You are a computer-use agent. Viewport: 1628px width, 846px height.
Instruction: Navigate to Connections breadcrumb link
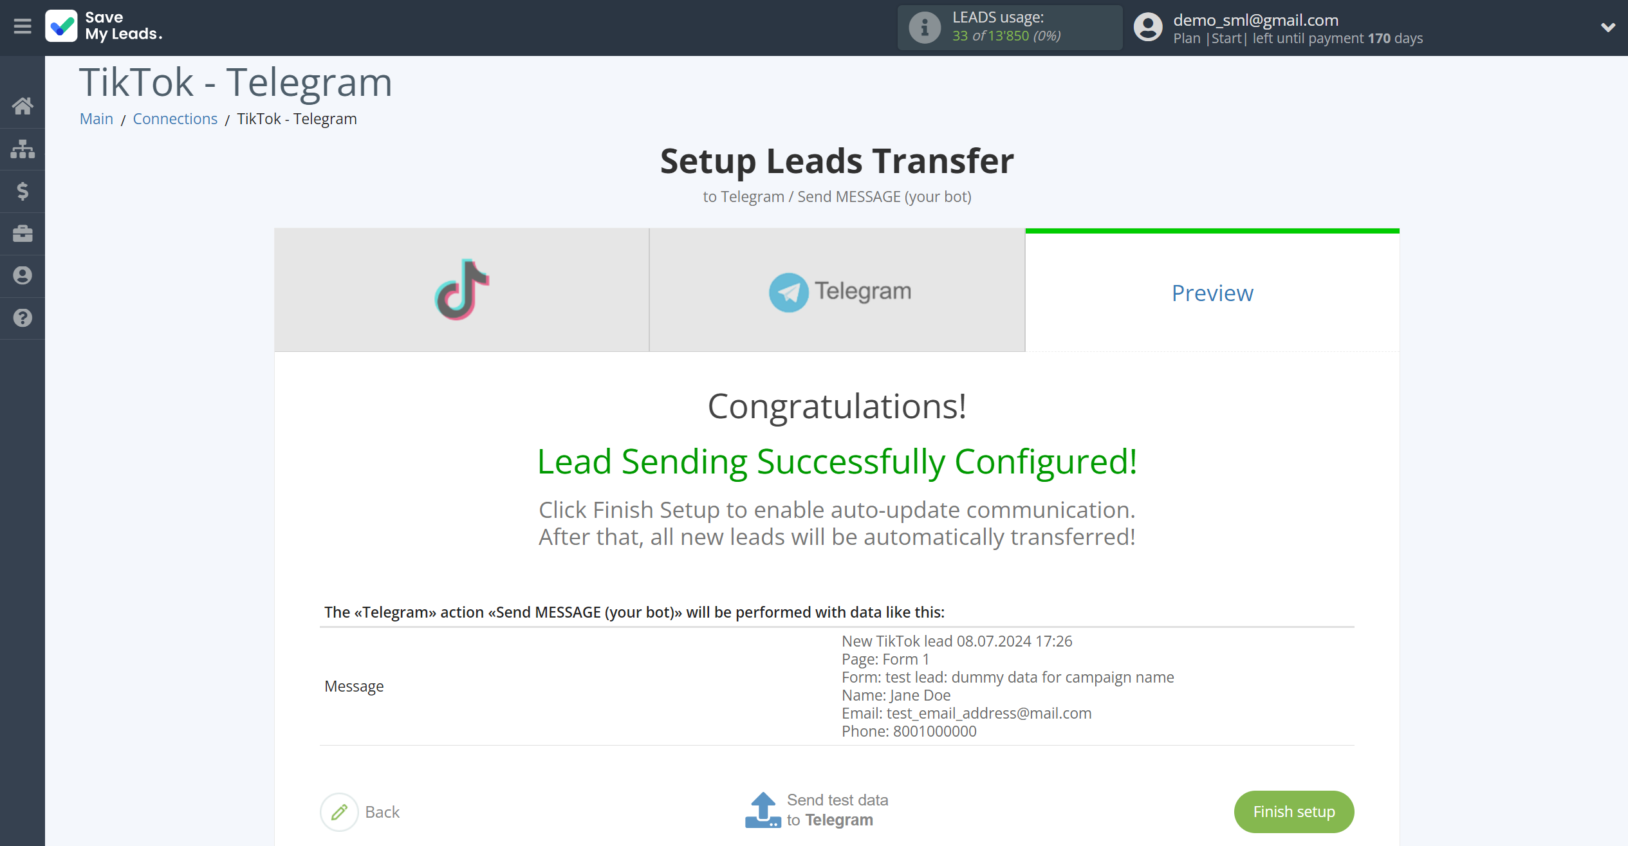(174, 118)
